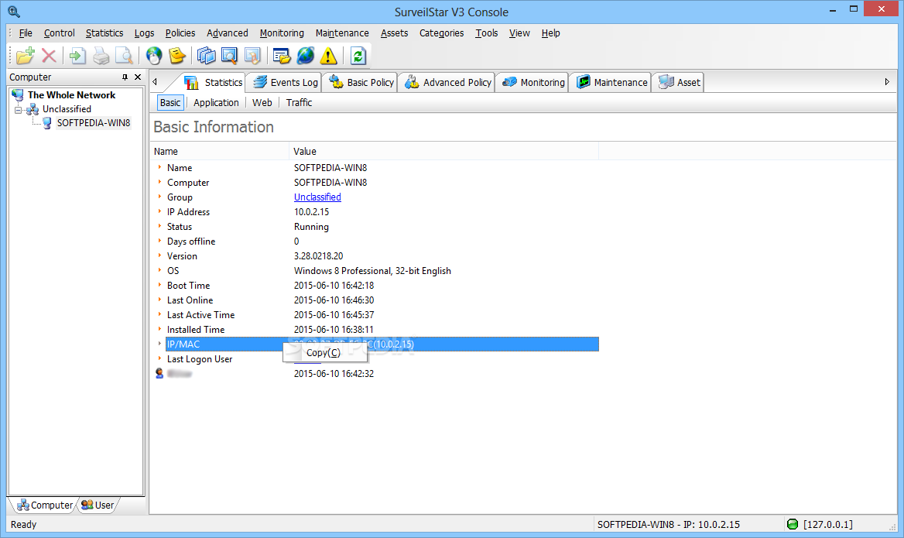Select the IP/MAC row

point(382,344)
